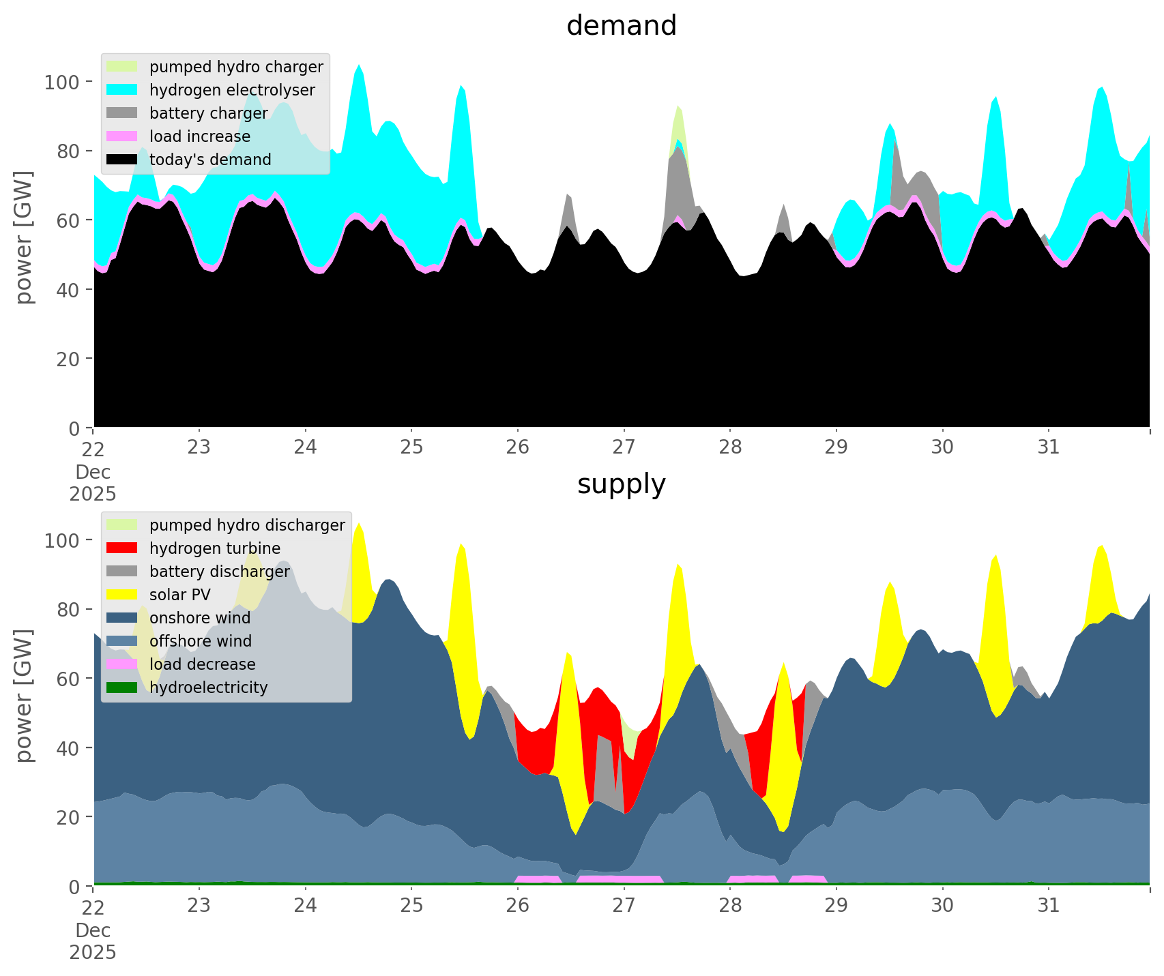This screenshot has width=1164, height=976.
Task: Click the pumped hydro charger legend swatch
Action: [x=122, y=67]
